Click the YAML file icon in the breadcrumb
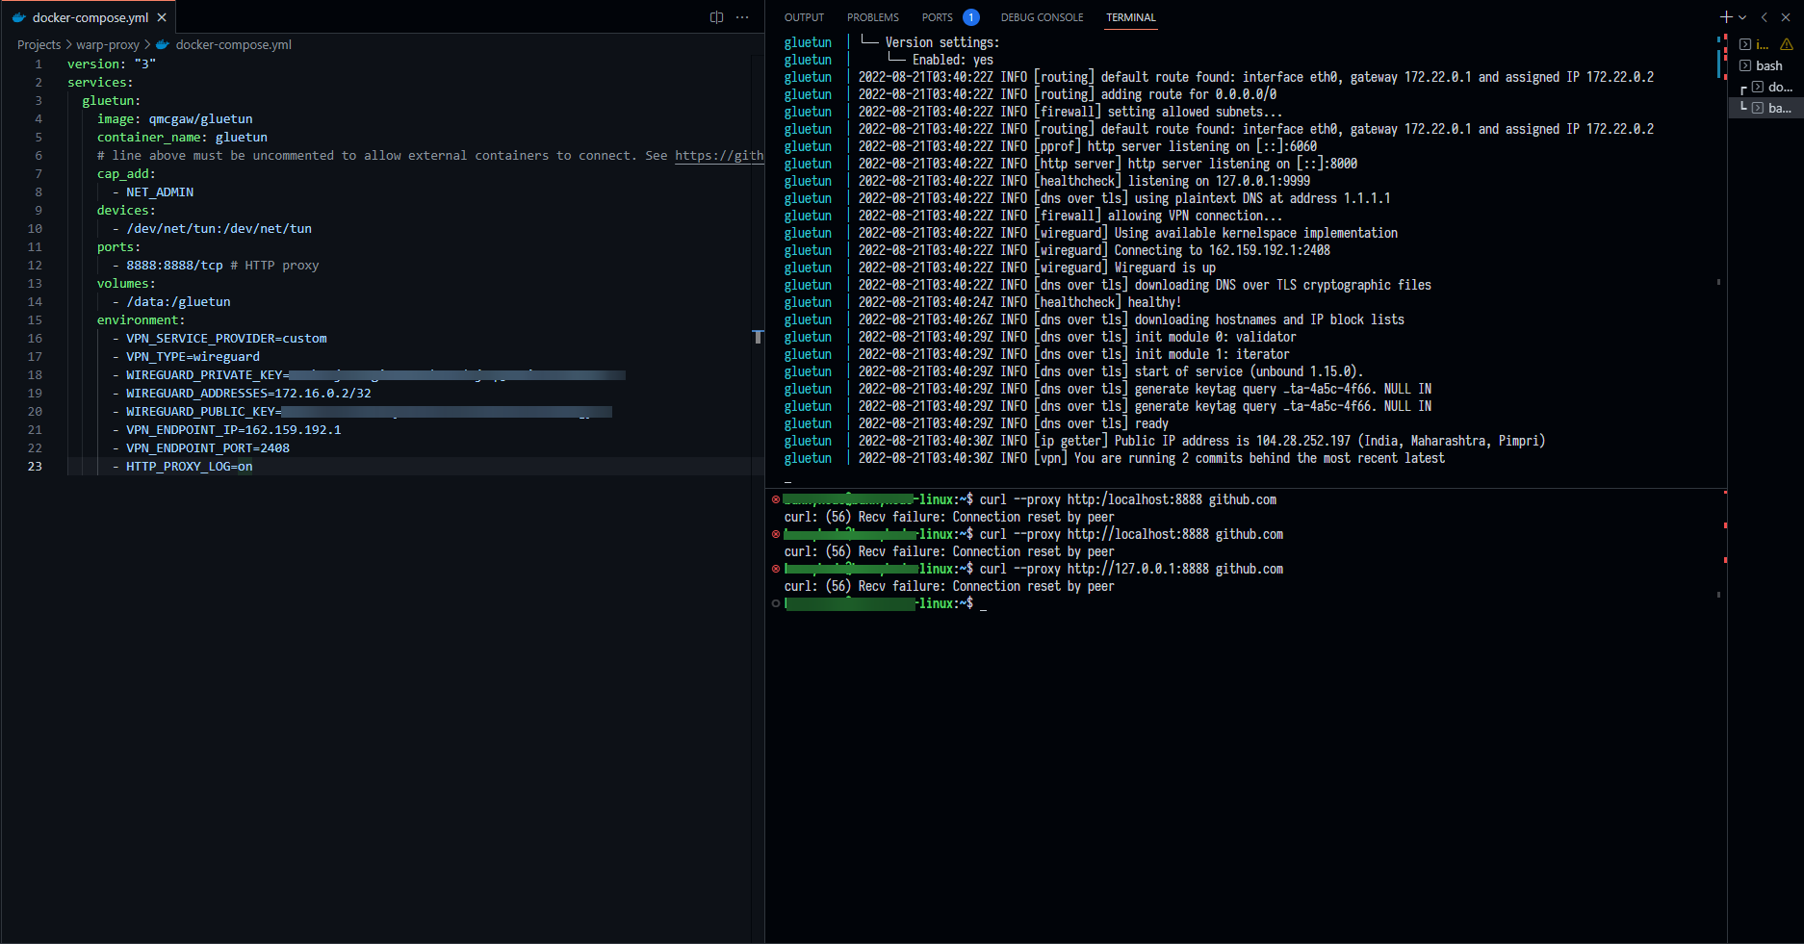Screen dimensions: 1804x944 point(162,44)
